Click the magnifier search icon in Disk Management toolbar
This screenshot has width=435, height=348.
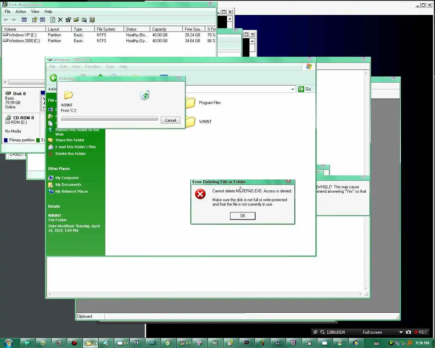pyautogui.click(x=84, y=20)
